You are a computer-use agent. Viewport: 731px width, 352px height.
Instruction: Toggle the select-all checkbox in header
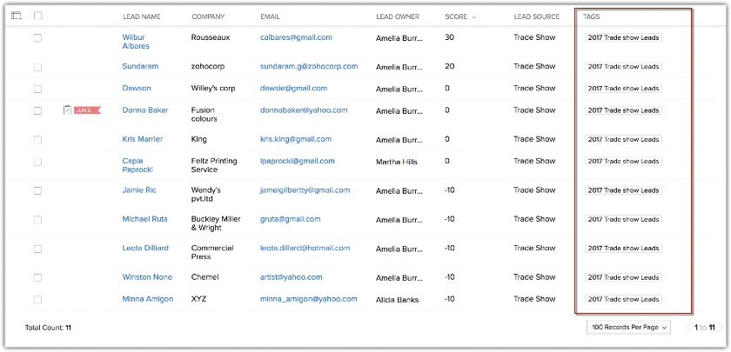point(37,16)
